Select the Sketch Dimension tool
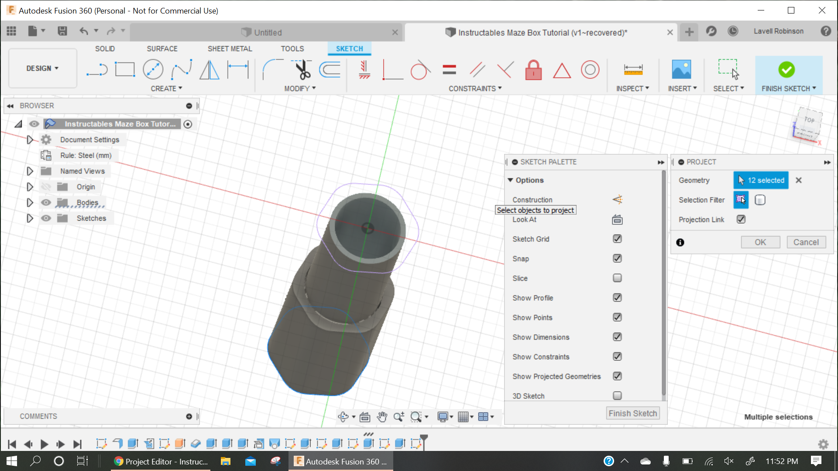Viewport: 838px width, 471px height. (238, 69)
